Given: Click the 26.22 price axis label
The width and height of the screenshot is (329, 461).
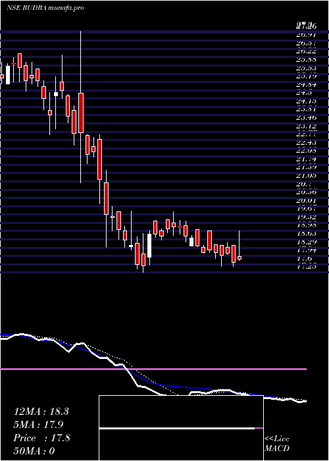Looking at the screenshot, I should click(306, 51).
